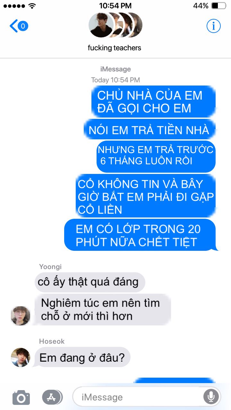The image size is (231, 410).
Task: Select 'EM CÓ LỚP TRONG 20 PHÚT' bubble
Action: point(140,235)
